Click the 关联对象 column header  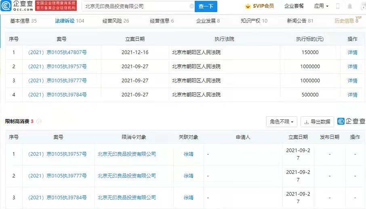coord(188,137)
